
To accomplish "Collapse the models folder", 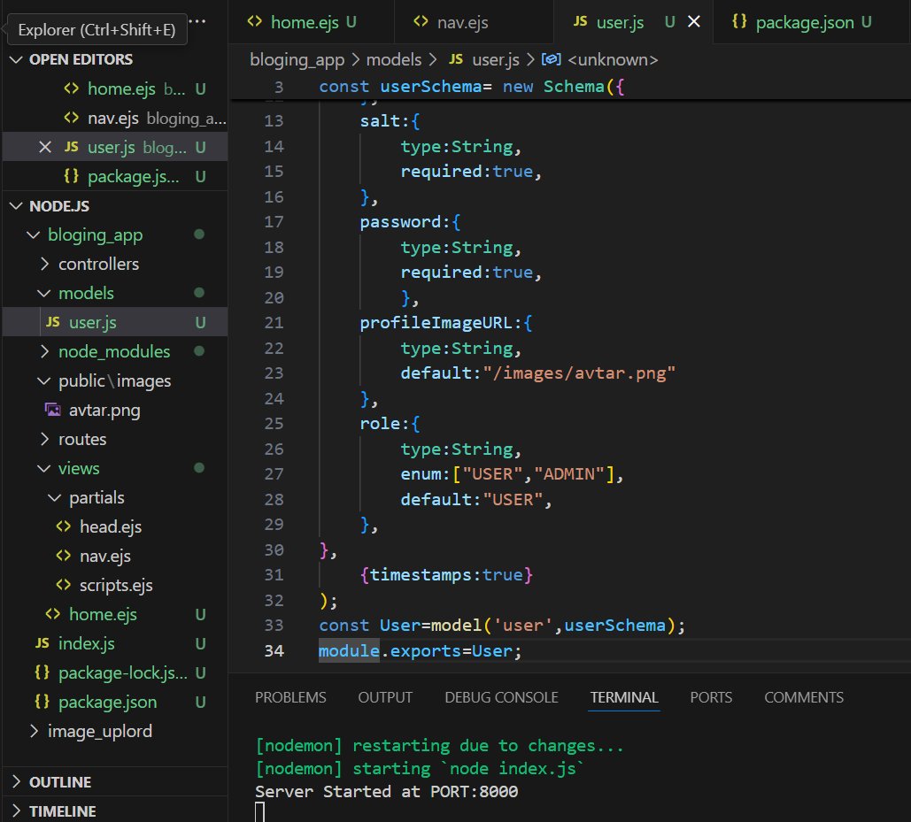I will (44, 293).
